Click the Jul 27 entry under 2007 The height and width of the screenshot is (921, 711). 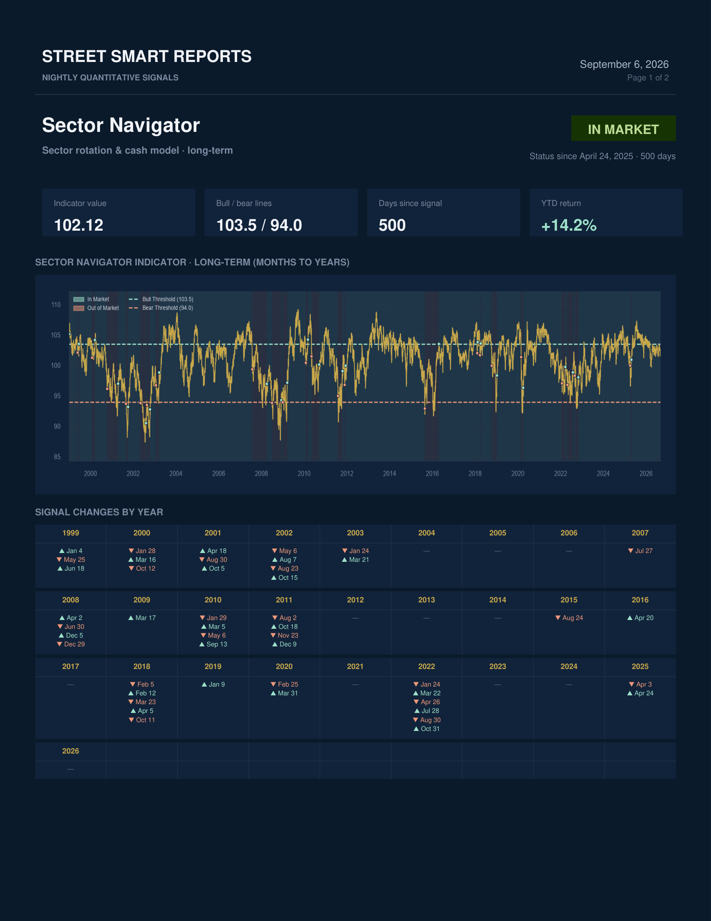pyautogui.click(x=640, y=551)
